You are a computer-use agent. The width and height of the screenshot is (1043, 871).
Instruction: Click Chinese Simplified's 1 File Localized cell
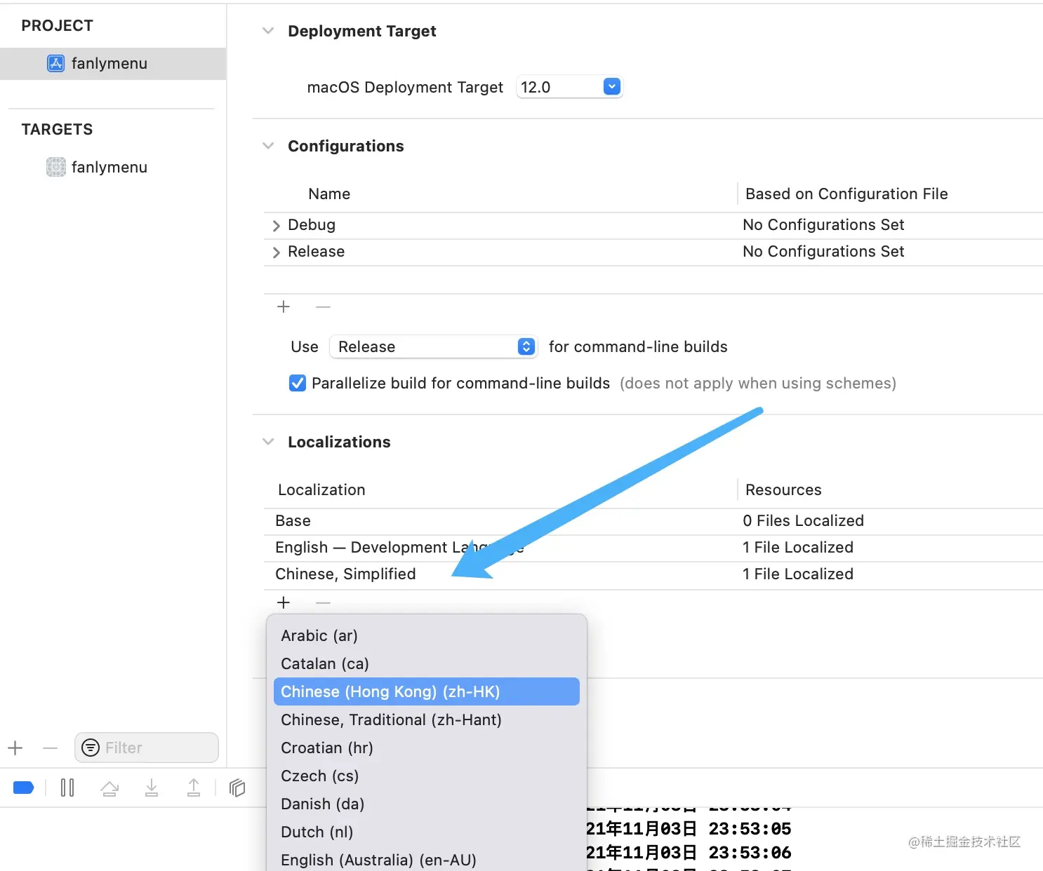tap(798, 574)
